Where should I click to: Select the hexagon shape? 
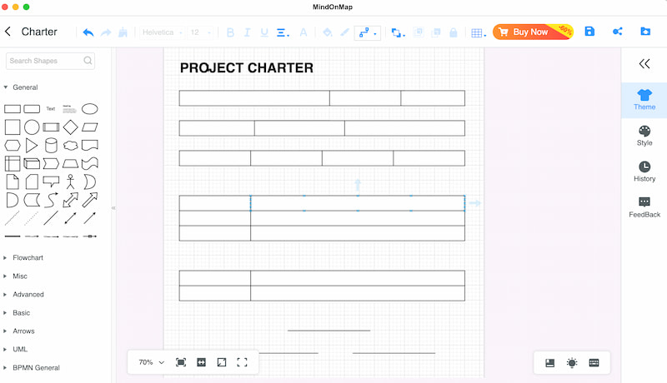coord(13,146)
